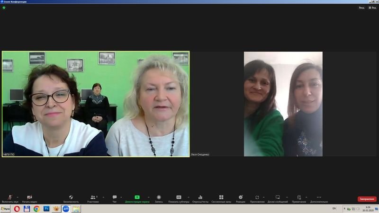Open Сессионные залы breakout rooms
The height and width of the screenshot is (213, 379).
(x=221, y=198)
